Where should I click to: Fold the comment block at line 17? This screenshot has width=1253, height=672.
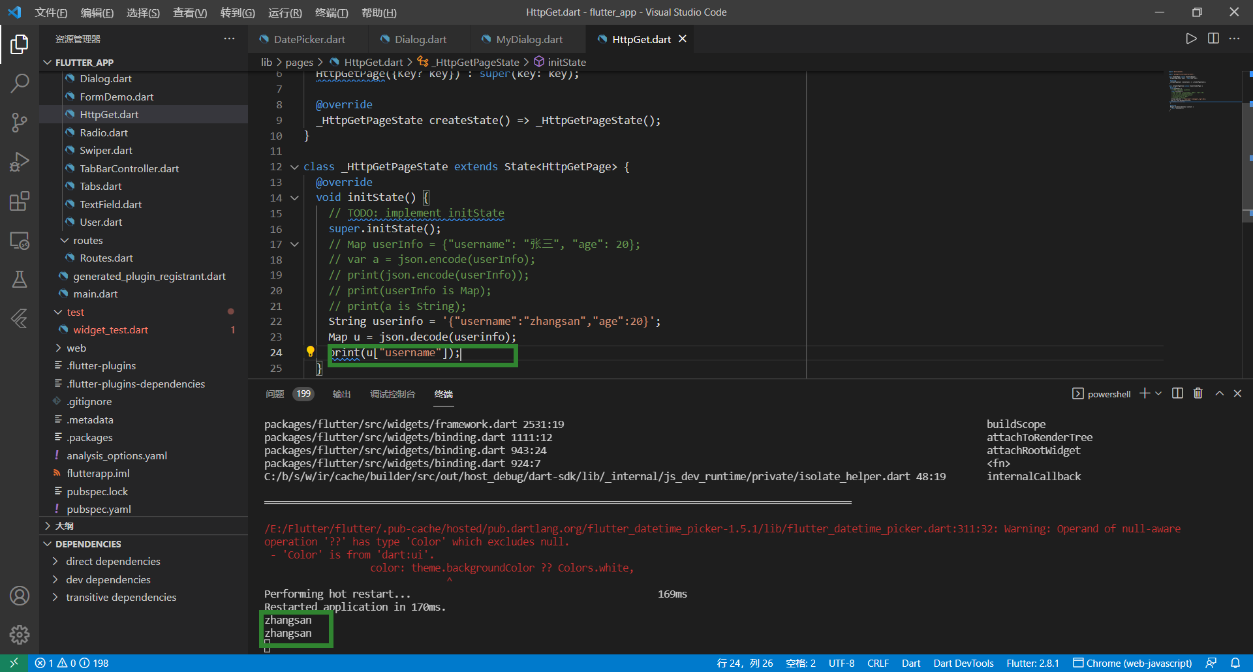pyautogui.click(x=294, y=245)
